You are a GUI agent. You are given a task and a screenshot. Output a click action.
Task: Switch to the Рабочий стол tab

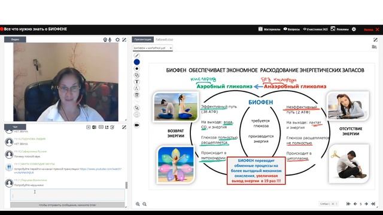(x=165, y=39)
